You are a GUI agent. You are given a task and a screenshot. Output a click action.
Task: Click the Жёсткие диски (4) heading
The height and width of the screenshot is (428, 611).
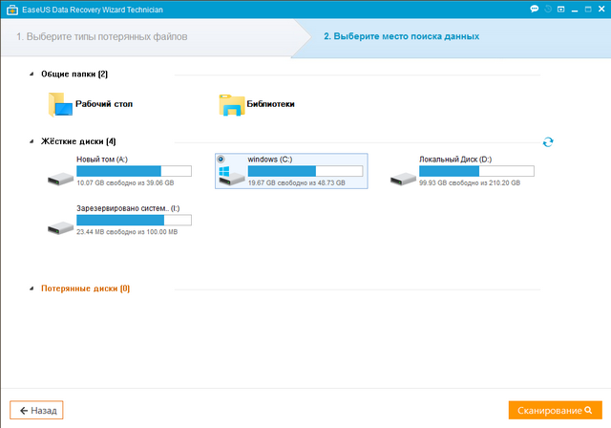click(78, 141)
